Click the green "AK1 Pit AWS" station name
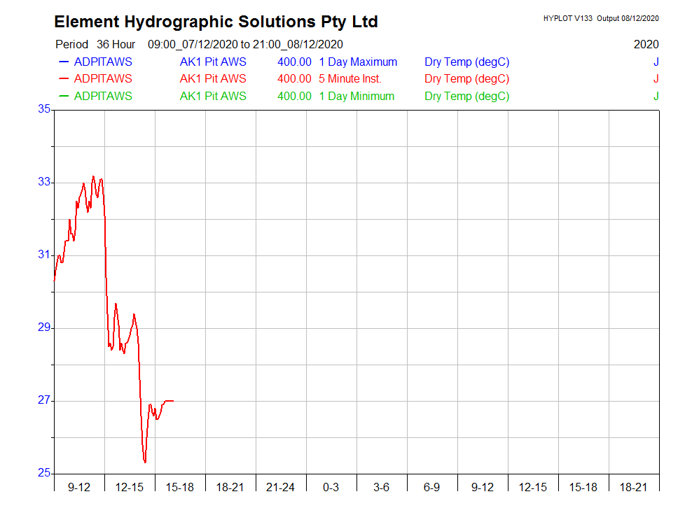Viewport: 678px width, 508px height. point(213,97)
